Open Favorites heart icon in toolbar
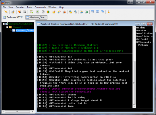 [20, 12]
